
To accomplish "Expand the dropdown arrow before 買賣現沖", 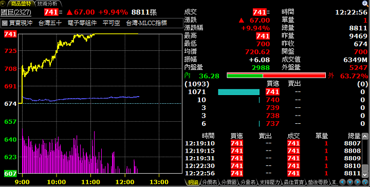I will [5, 23].
